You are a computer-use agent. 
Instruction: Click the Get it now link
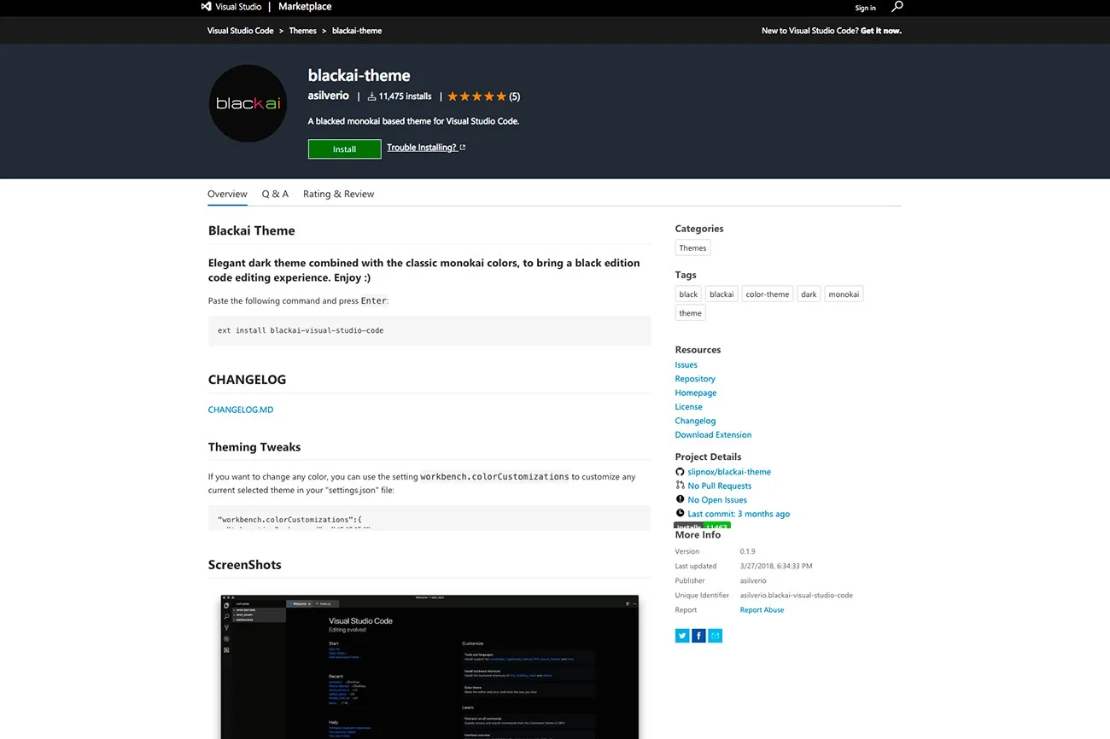880,31
